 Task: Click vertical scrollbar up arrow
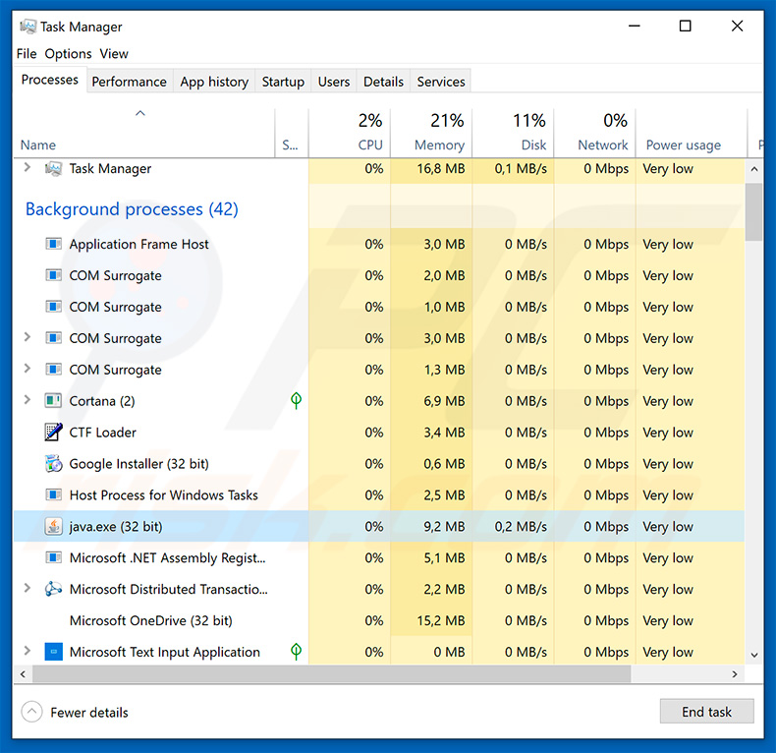754,169
